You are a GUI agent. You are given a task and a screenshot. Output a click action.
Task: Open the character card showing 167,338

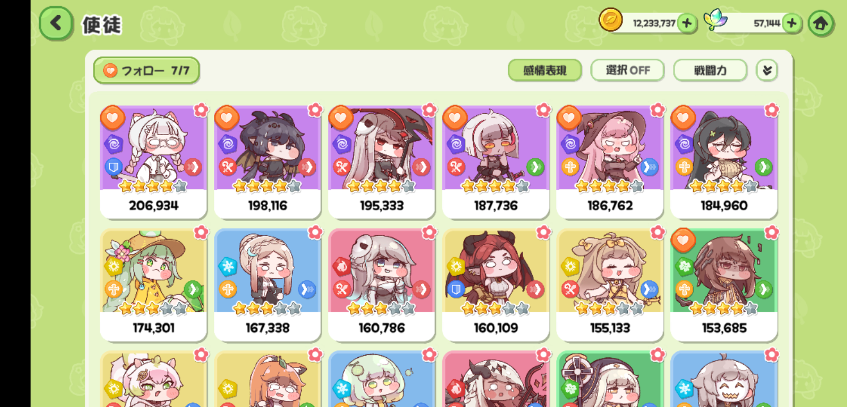tap(267, 285)
